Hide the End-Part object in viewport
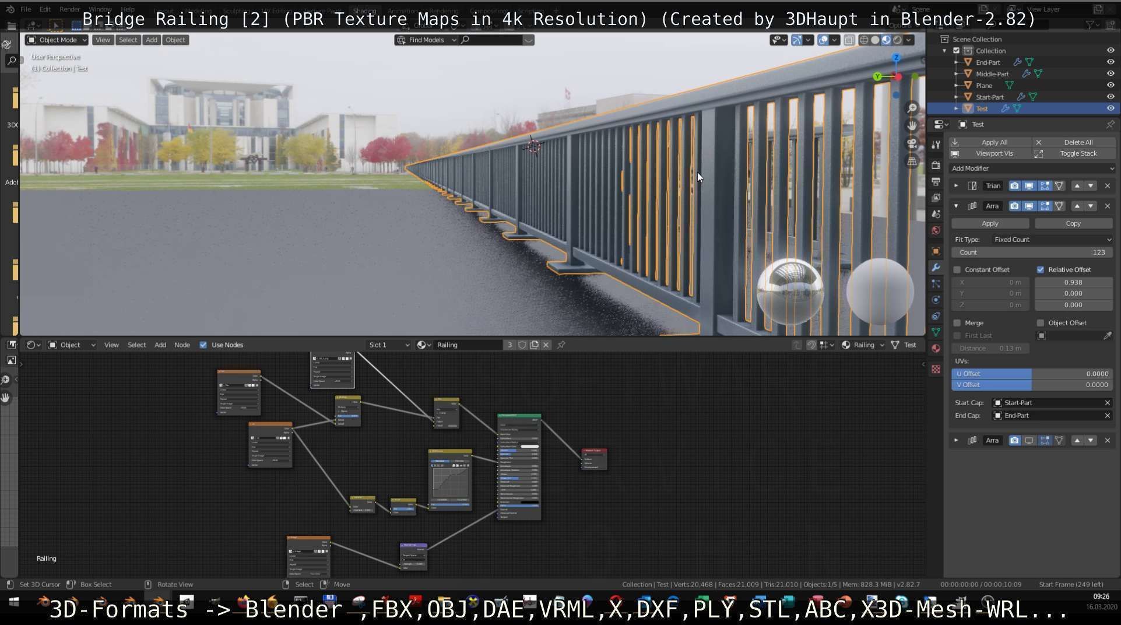This screenshot has height=625, width=1121. [1111, 62]
